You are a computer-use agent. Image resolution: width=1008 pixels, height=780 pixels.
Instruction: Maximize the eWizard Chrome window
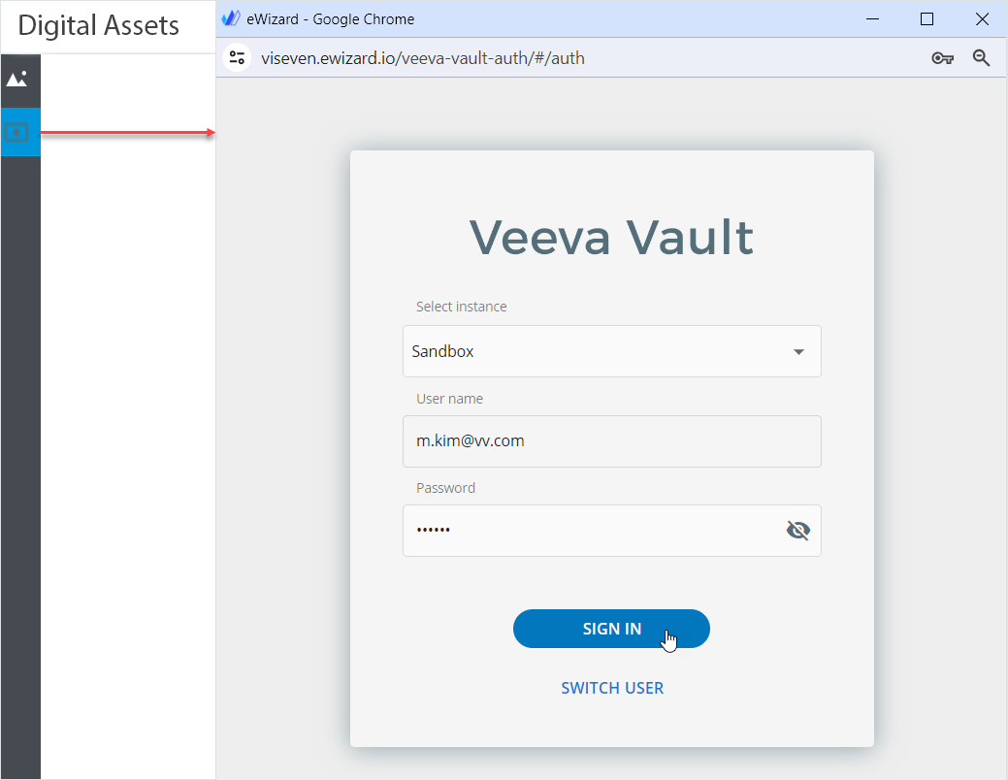[927, 18]
